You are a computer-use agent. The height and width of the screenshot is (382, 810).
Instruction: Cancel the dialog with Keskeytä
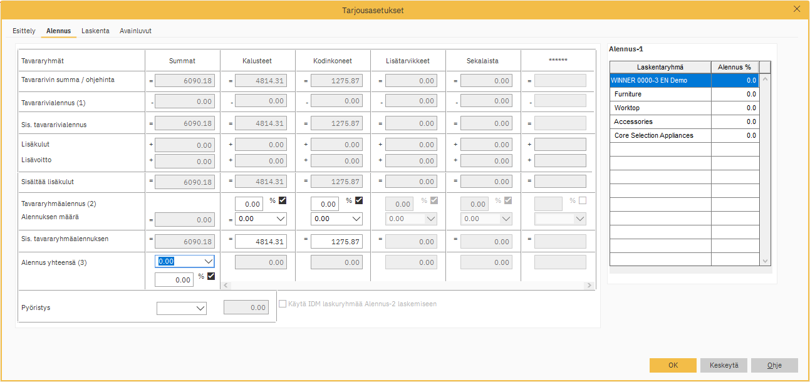(x=724, y=365)
